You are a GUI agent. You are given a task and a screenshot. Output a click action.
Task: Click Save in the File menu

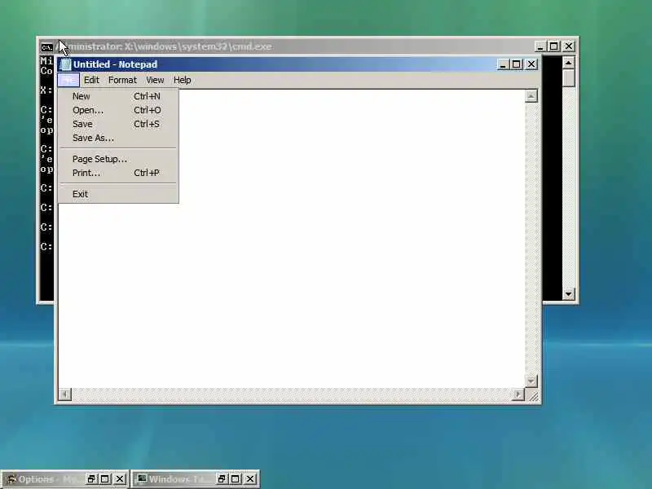click(118, 124)
